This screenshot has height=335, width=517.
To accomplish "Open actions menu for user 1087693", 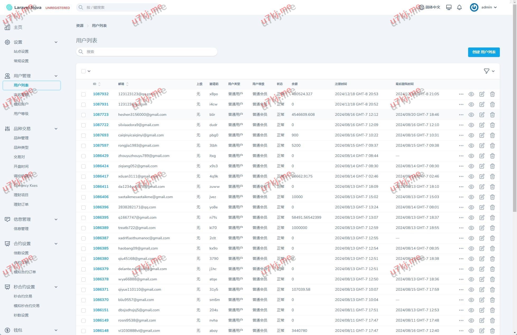I will tap(461, 135).
